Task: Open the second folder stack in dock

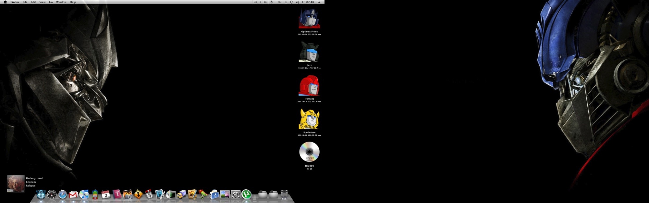Action: (x=274, y=194)
